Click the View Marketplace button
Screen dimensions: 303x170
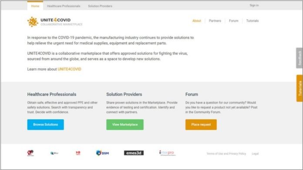125,124
